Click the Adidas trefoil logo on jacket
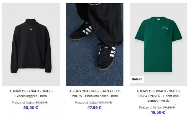 31,29
